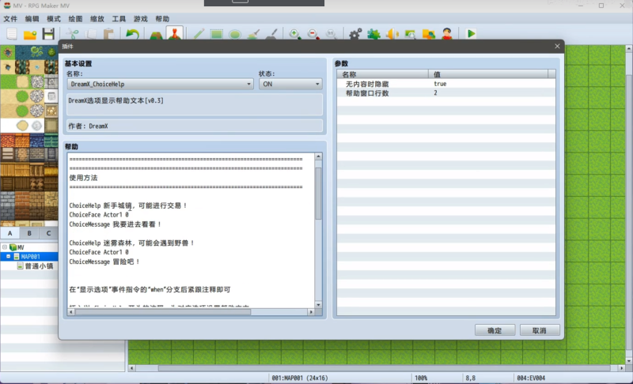The height and width of the screenshot is (384, 633).
Task: Close the 插件 dialog with X
Action: pyautogui.click(x=557, y=47)
